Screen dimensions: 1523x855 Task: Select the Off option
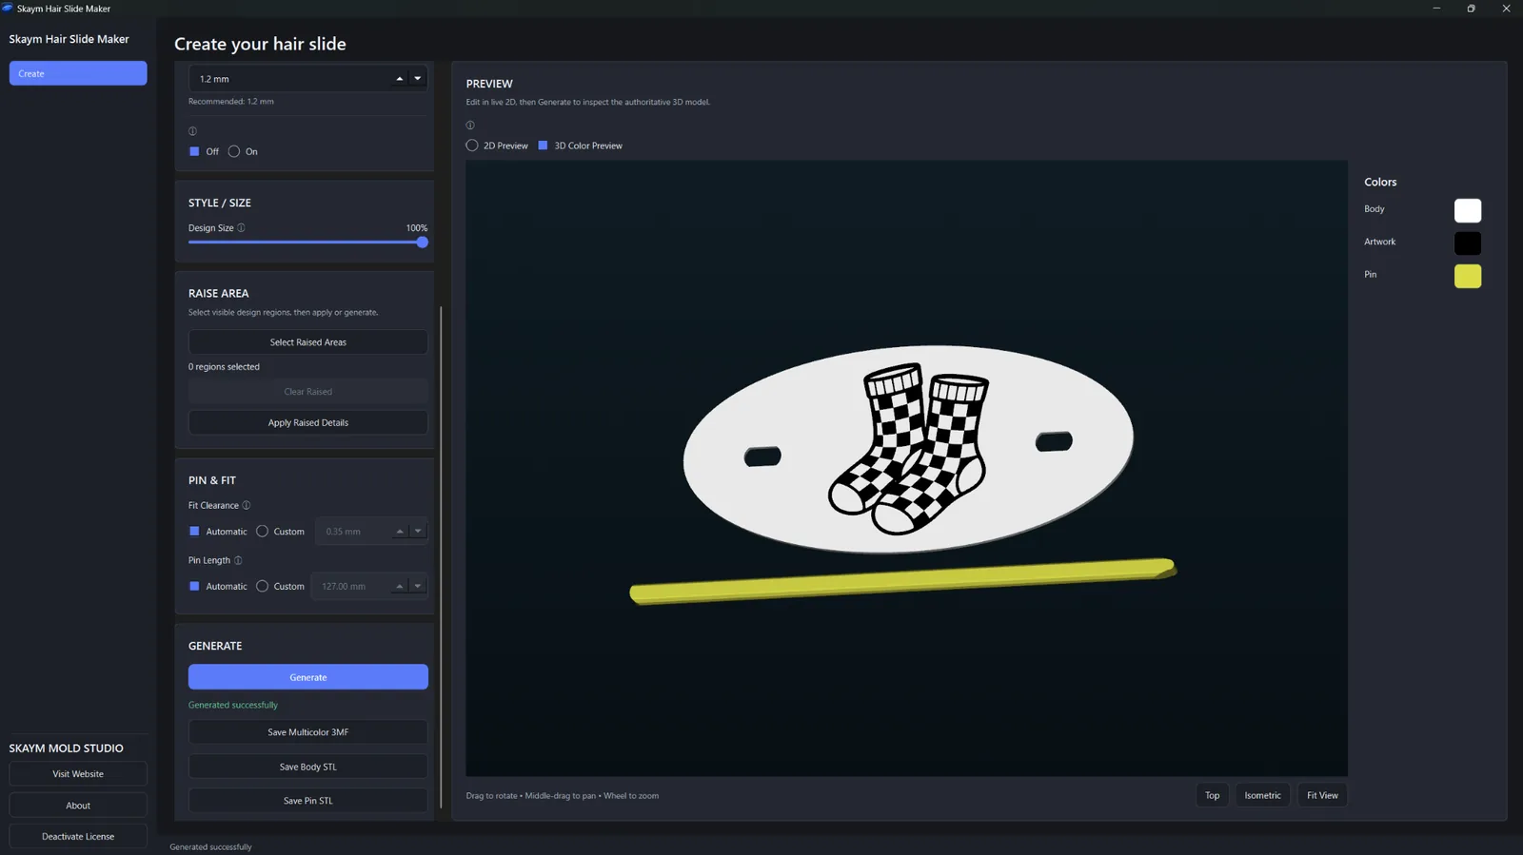[204, 152]
